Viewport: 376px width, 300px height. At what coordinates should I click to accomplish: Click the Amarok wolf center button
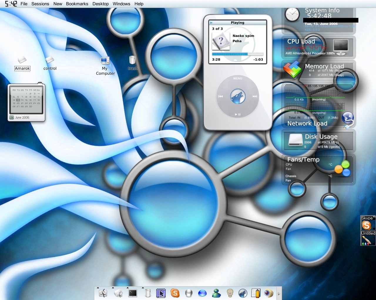tap(238, 97)
